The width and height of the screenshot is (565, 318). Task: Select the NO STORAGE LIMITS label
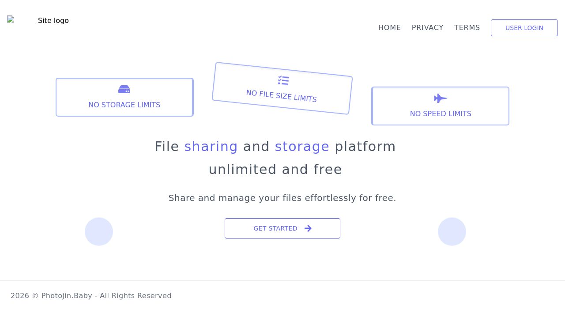(x=124, y=105)
